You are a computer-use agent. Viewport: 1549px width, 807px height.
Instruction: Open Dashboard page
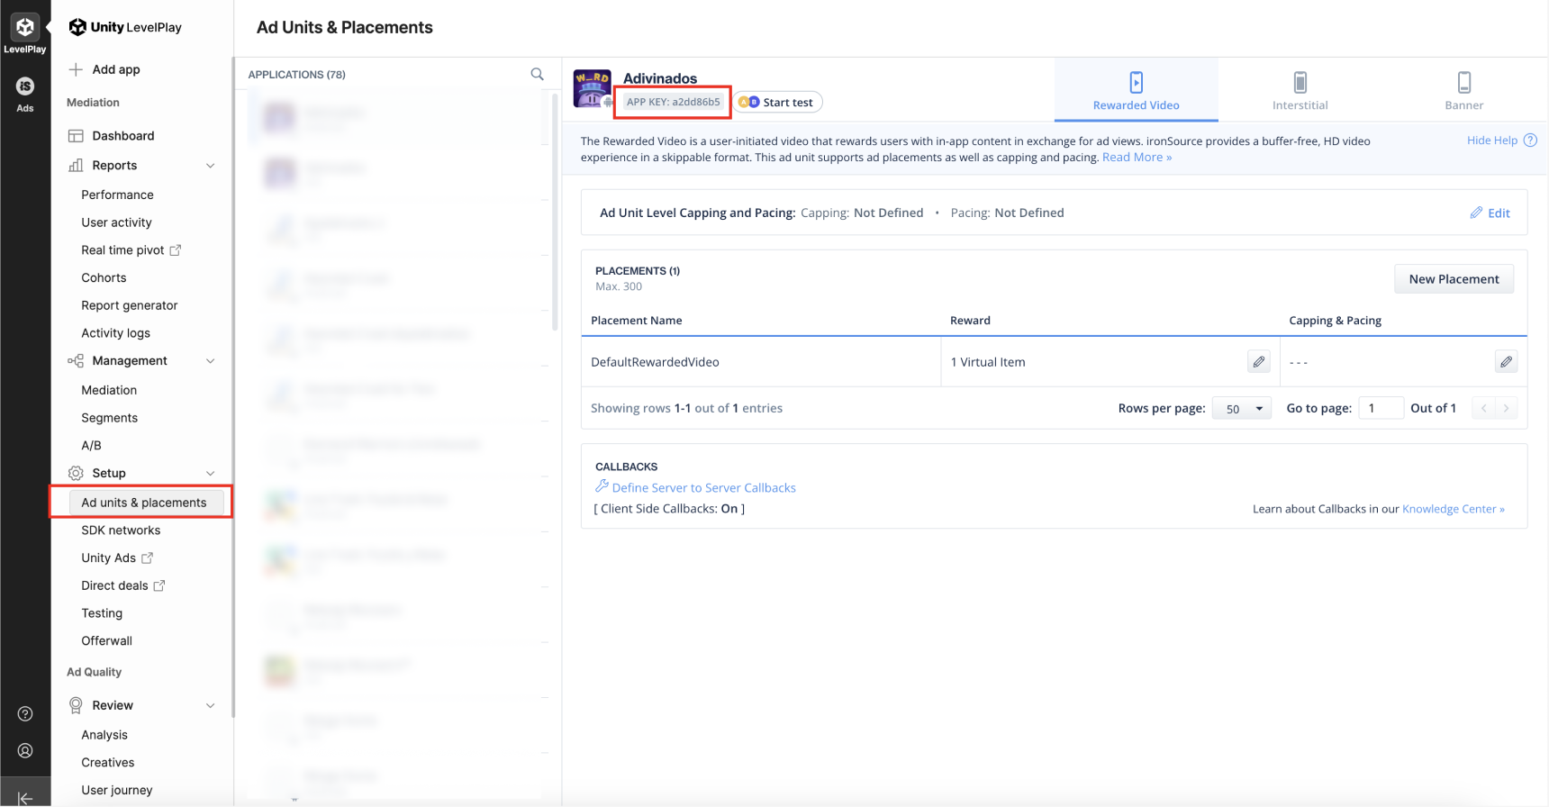coord(123,136)
